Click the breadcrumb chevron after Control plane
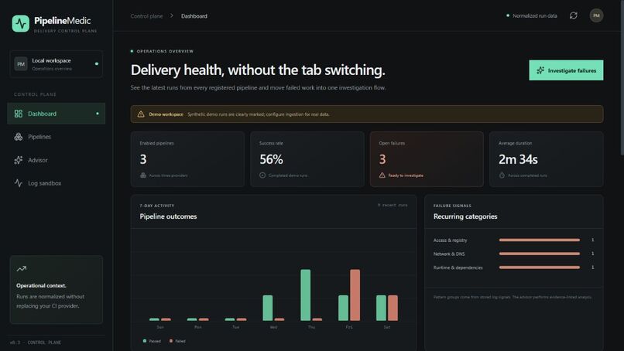Image resolution: width=624 pixels, height=351 pixels. click(x=172, y=15)
